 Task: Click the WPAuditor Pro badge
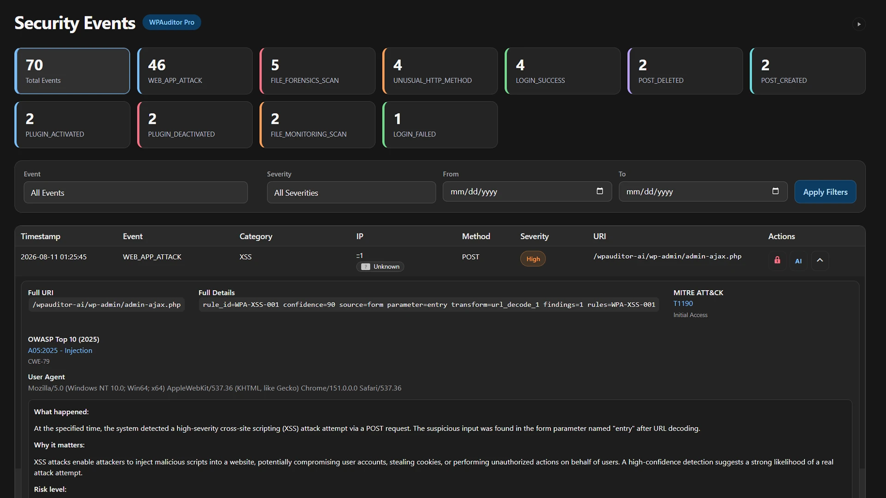point(172,22)
